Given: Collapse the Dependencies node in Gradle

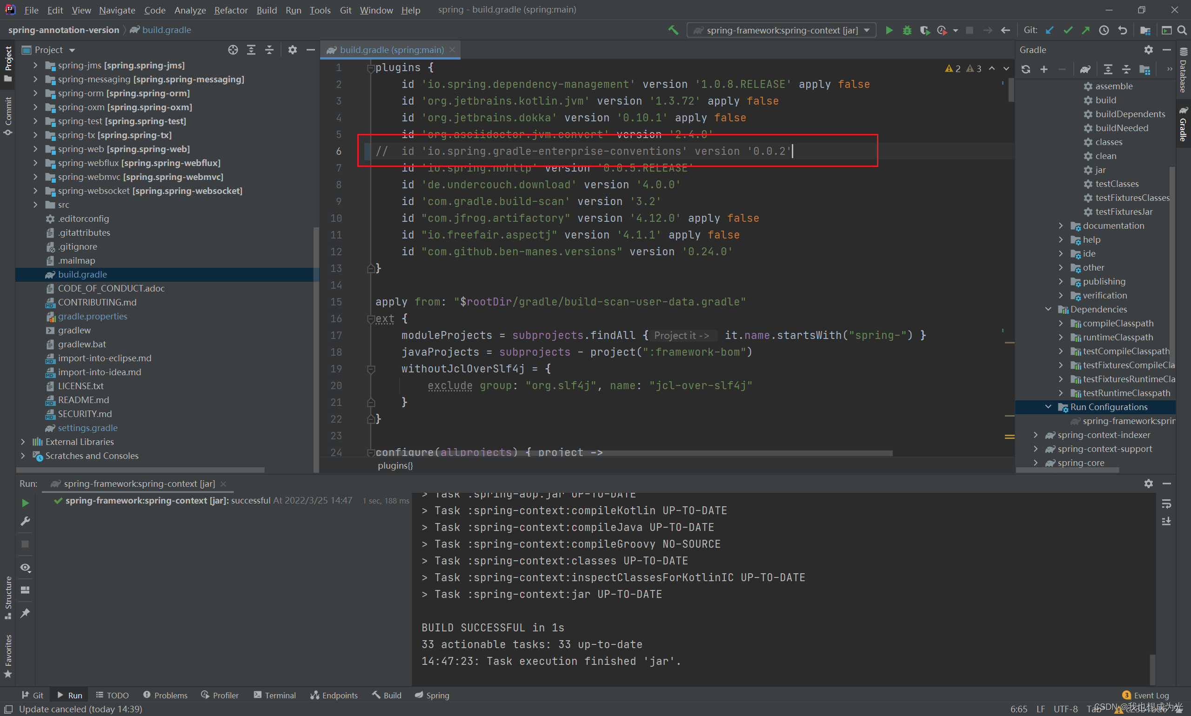Looking at the screenshot, I should [1048, 309].
